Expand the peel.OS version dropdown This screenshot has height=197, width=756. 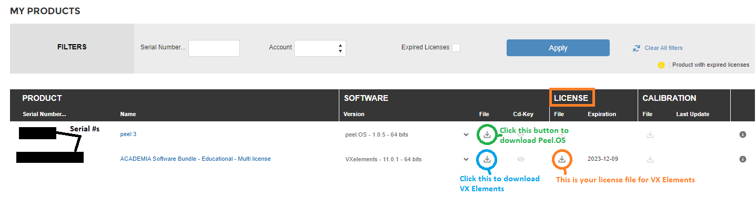pos(466,134)
